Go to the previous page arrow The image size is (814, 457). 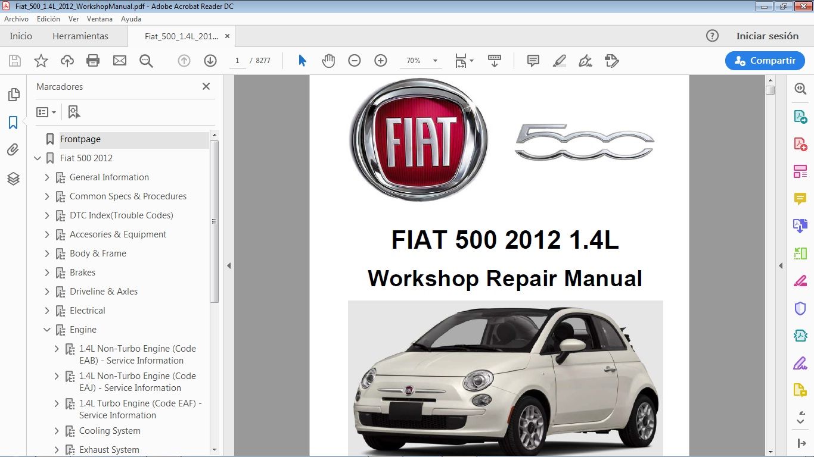tap(184, 61)
